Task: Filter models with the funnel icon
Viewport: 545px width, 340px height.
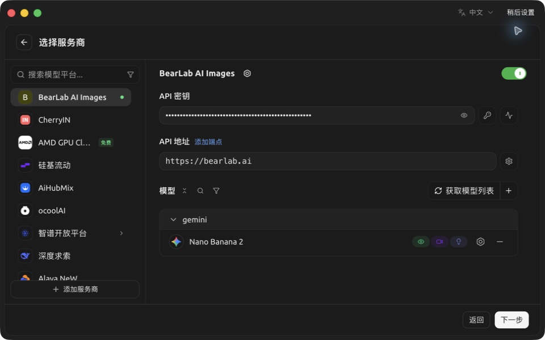Action: 216,191
